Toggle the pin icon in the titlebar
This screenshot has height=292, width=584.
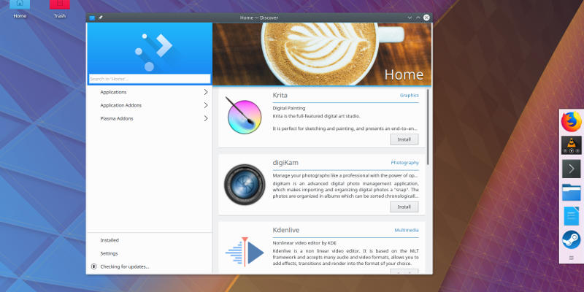(x=101, y=18)
